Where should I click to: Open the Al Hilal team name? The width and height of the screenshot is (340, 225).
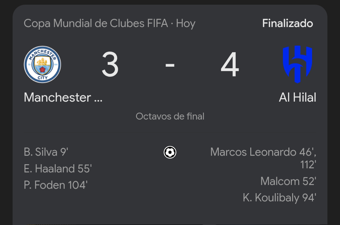click(x=297, y=97)
